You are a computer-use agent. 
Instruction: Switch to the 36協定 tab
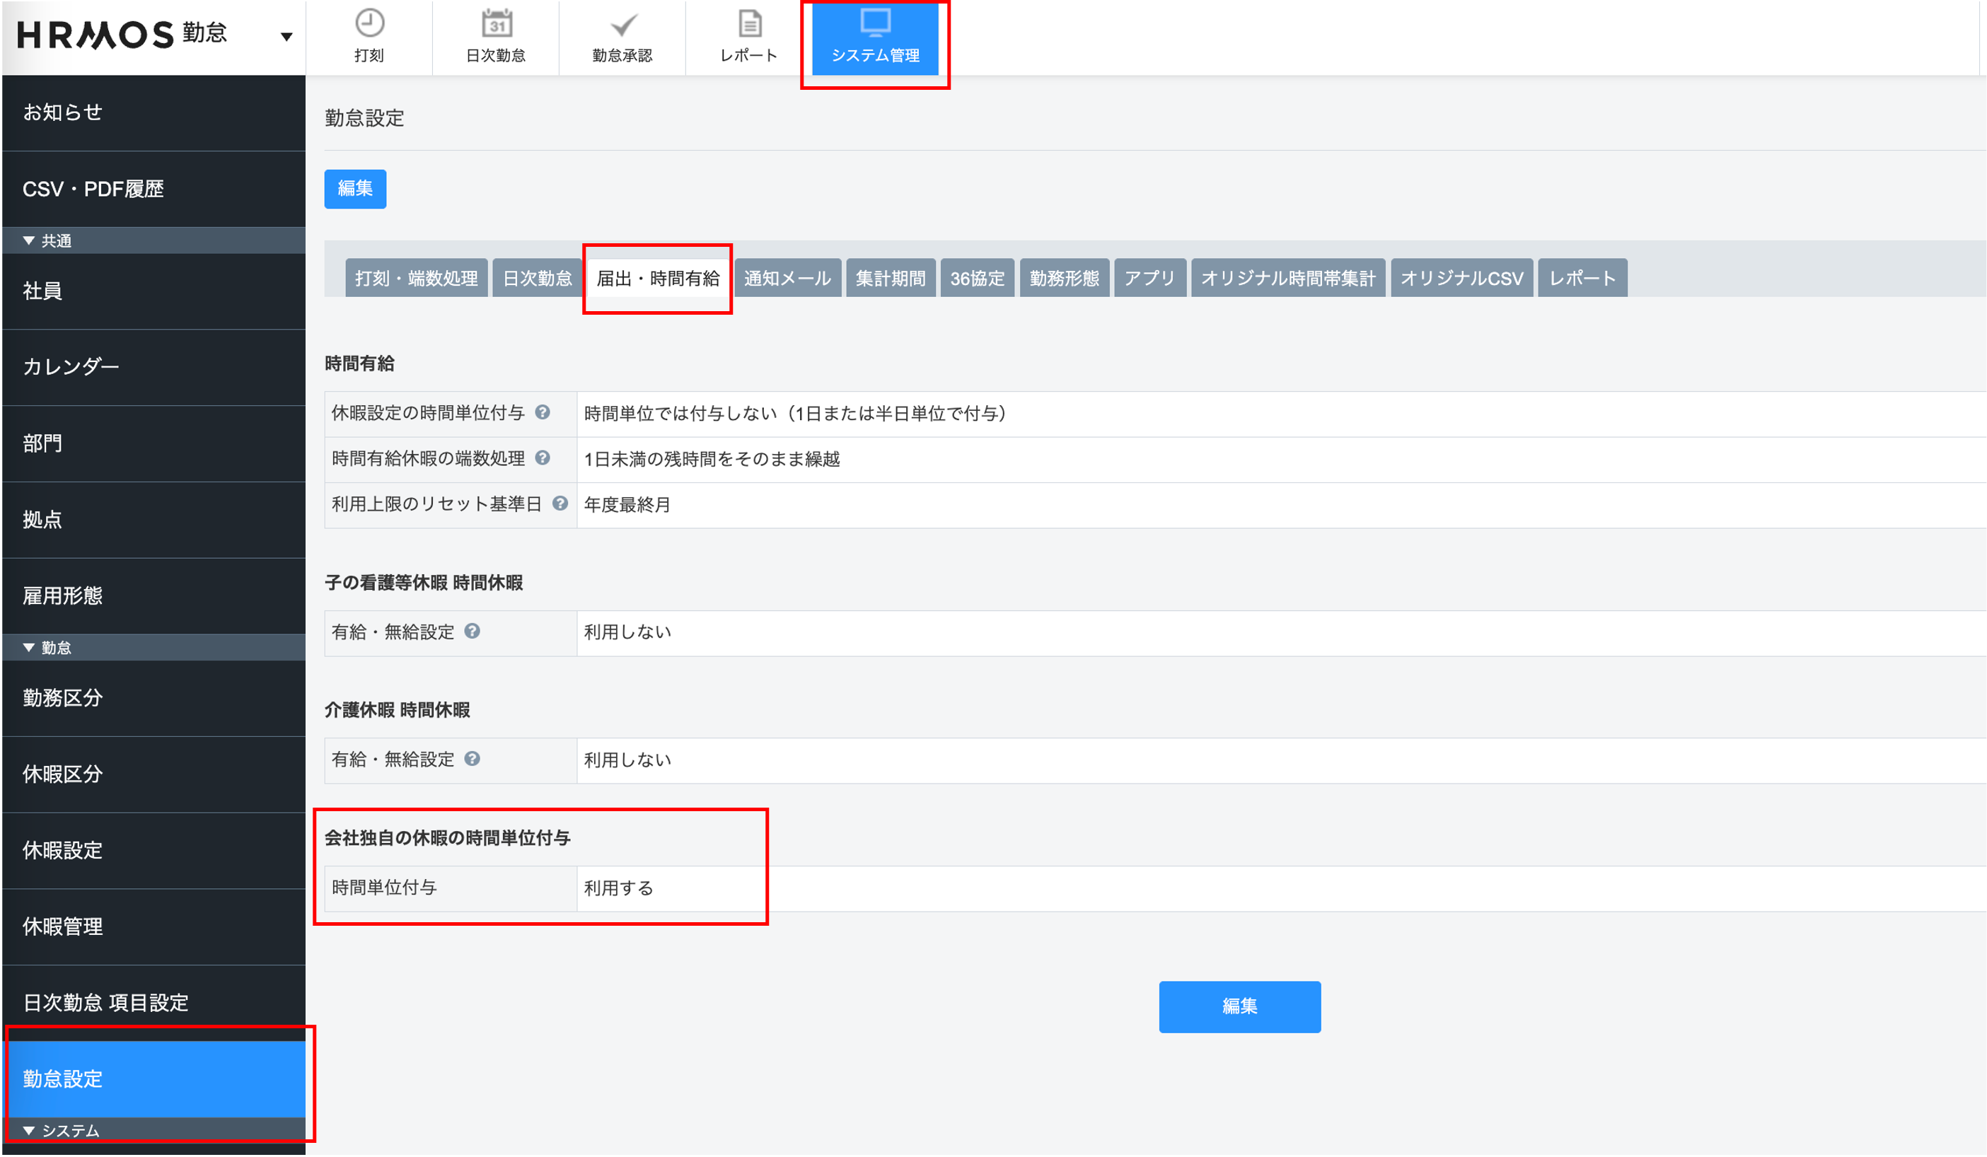977,278
